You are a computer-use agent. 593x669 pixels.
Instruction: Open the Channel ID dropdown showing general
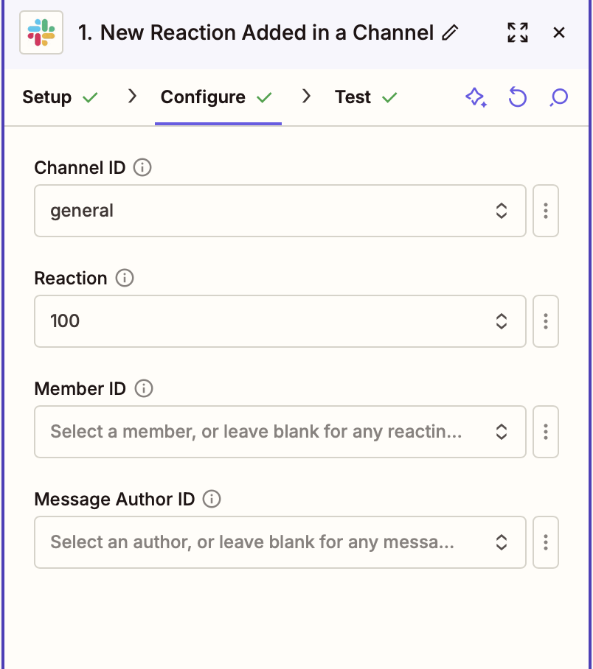[x=280, y=211]
